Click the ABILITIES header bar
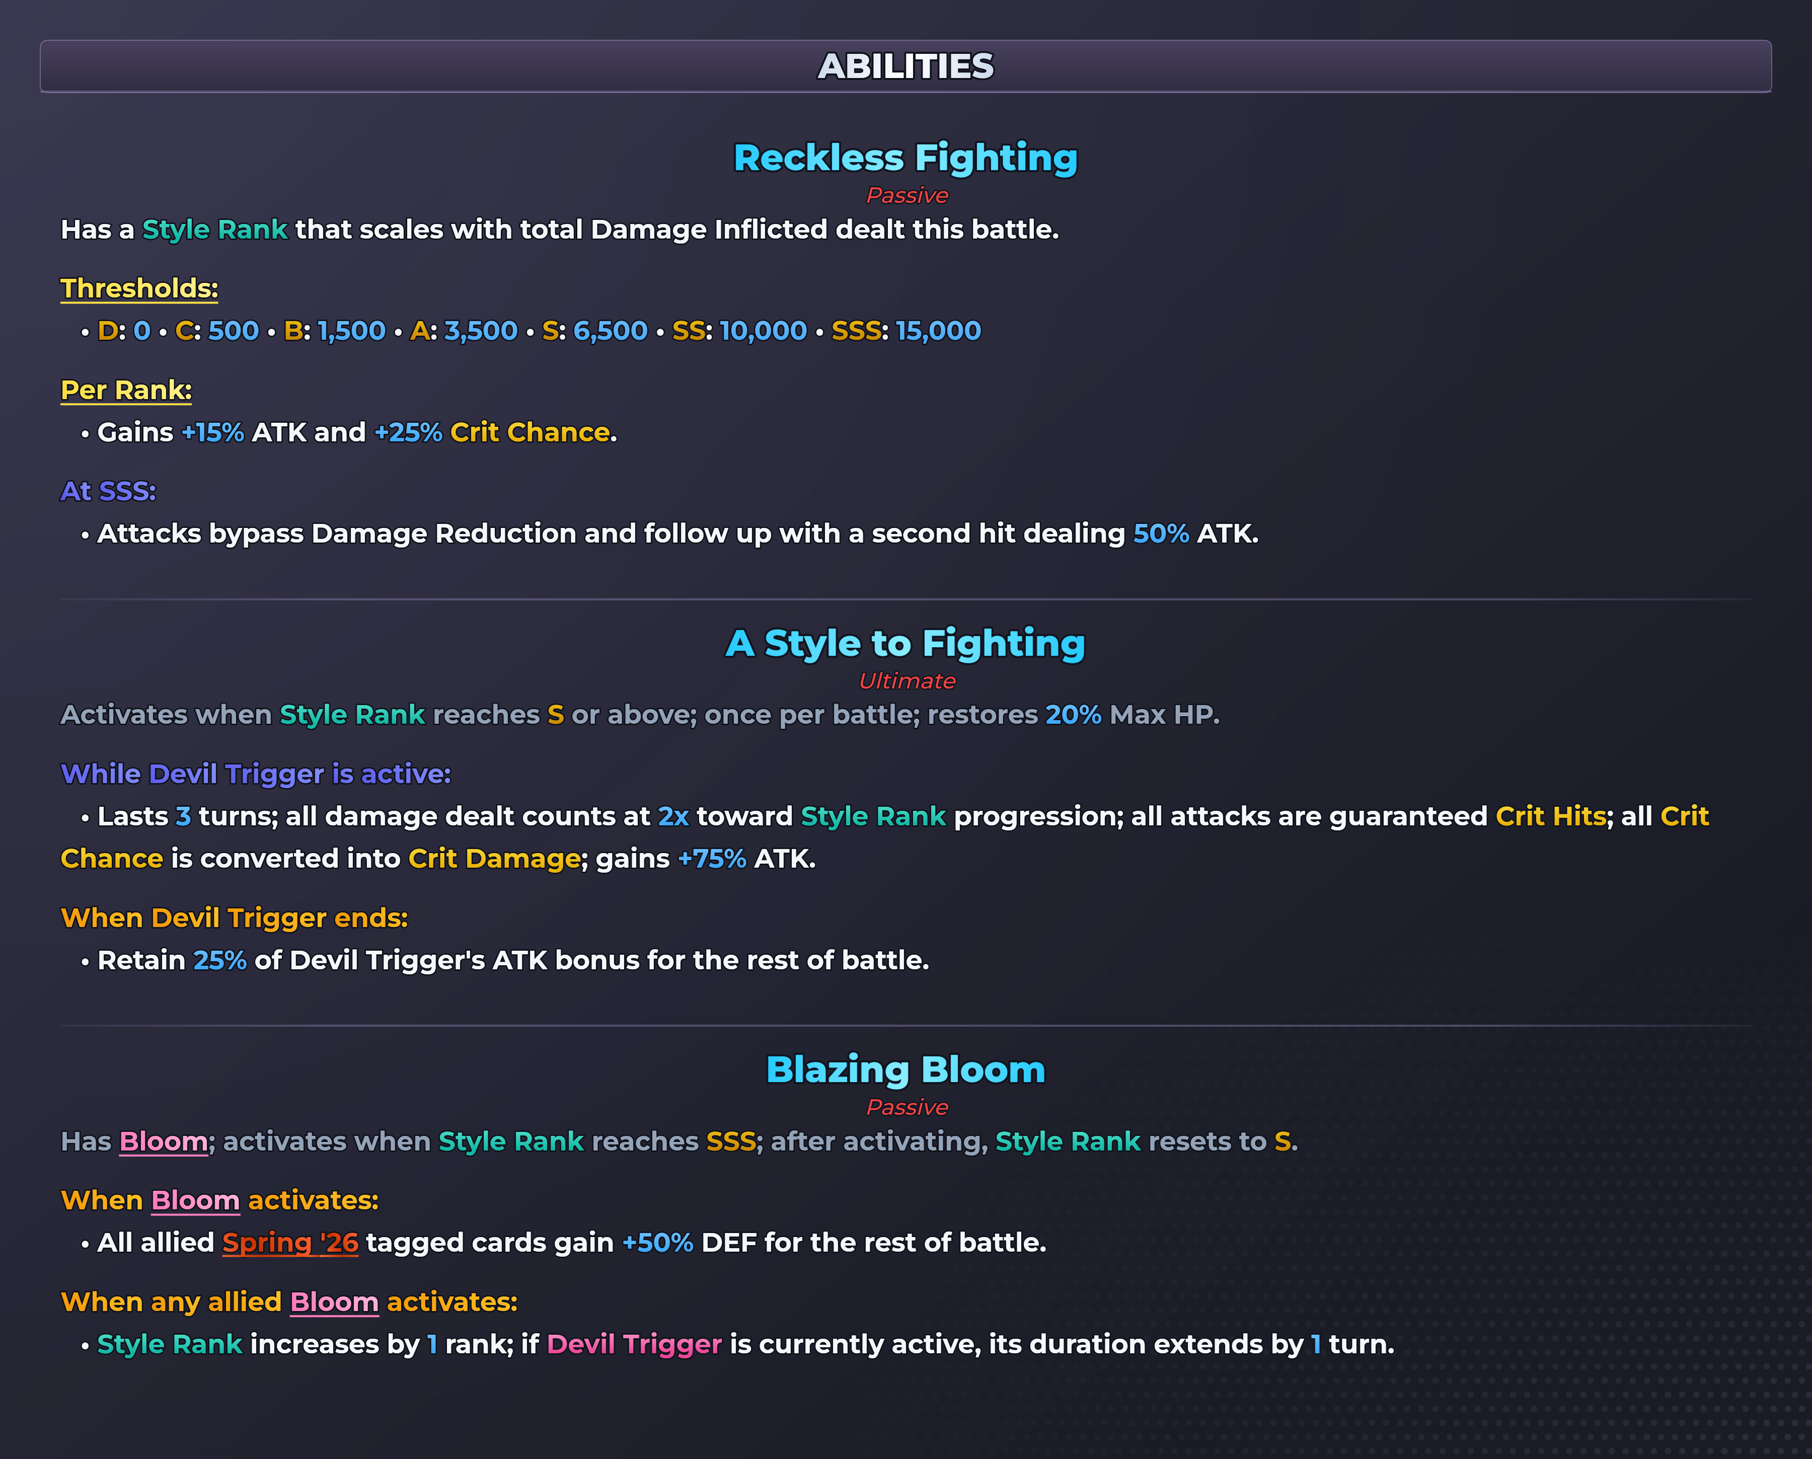This screenshot has height=1459, width=1812. pyautogui.click(x=906, y=66)
